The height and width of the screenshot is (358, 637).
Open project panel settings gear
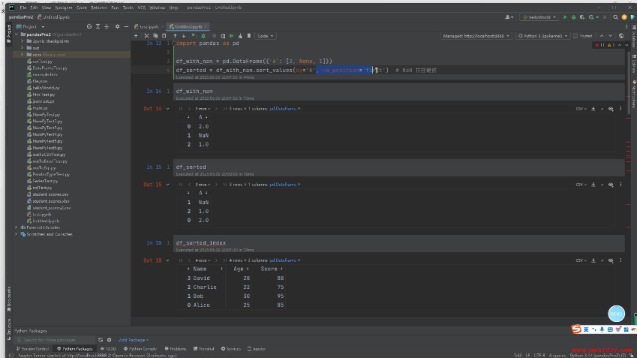117,27
